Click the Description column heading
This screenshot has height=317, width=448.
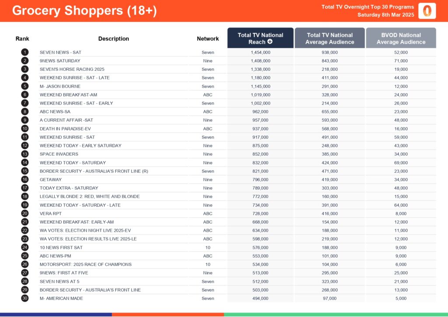click(x=113, y=38)
